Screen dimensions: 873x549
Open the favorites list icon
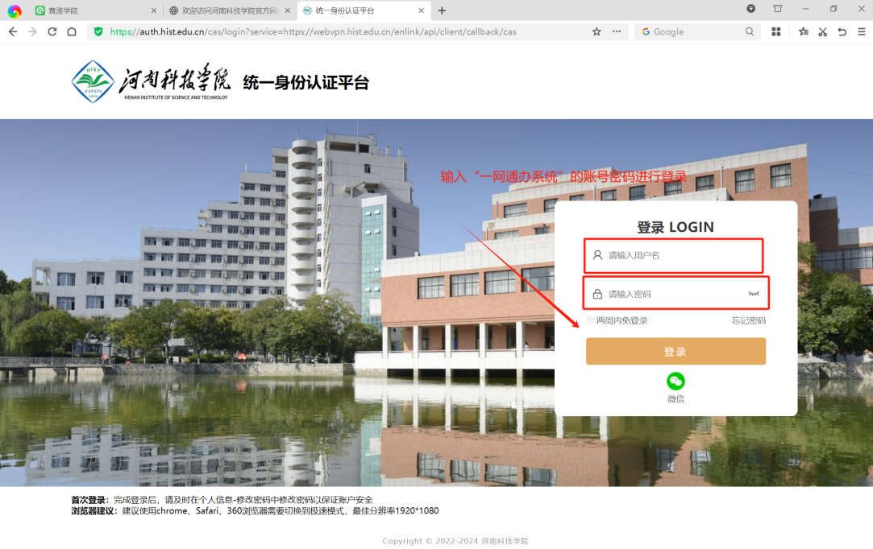[x=803, y=31]
